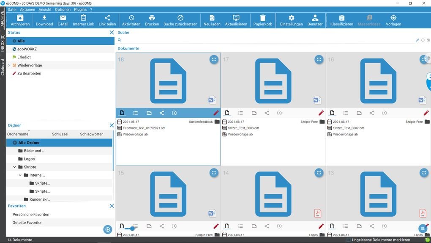Image resolution: width=431 pixels, height=243 pixels.
Task: Select the Bilder und ... folder
Action: pyautogui.click(x=59, y=151)
